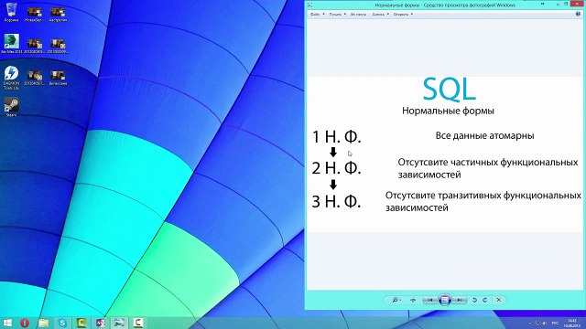586x329 pixels.
Task: Open the green Camtasia icon on taskbar
Action: point(81,323)
